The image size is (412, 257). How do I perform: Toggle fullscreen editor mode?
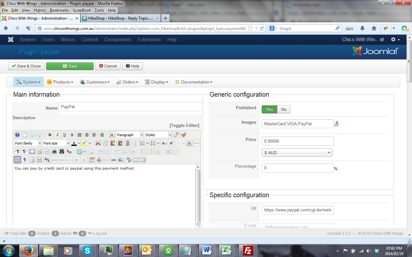[x=32, y=152]
